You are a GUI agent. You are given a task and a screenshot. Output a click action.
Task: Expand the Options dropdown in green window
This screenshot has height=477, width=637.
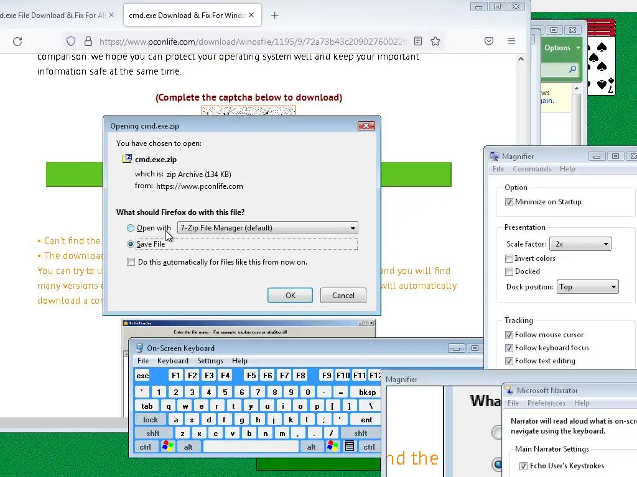562,48
